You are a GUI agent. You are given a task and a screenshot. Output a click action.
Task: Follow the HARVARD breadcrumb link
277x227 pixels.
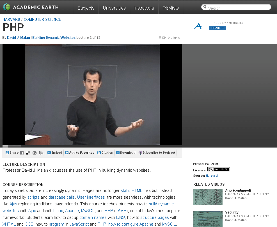(11, 19)
